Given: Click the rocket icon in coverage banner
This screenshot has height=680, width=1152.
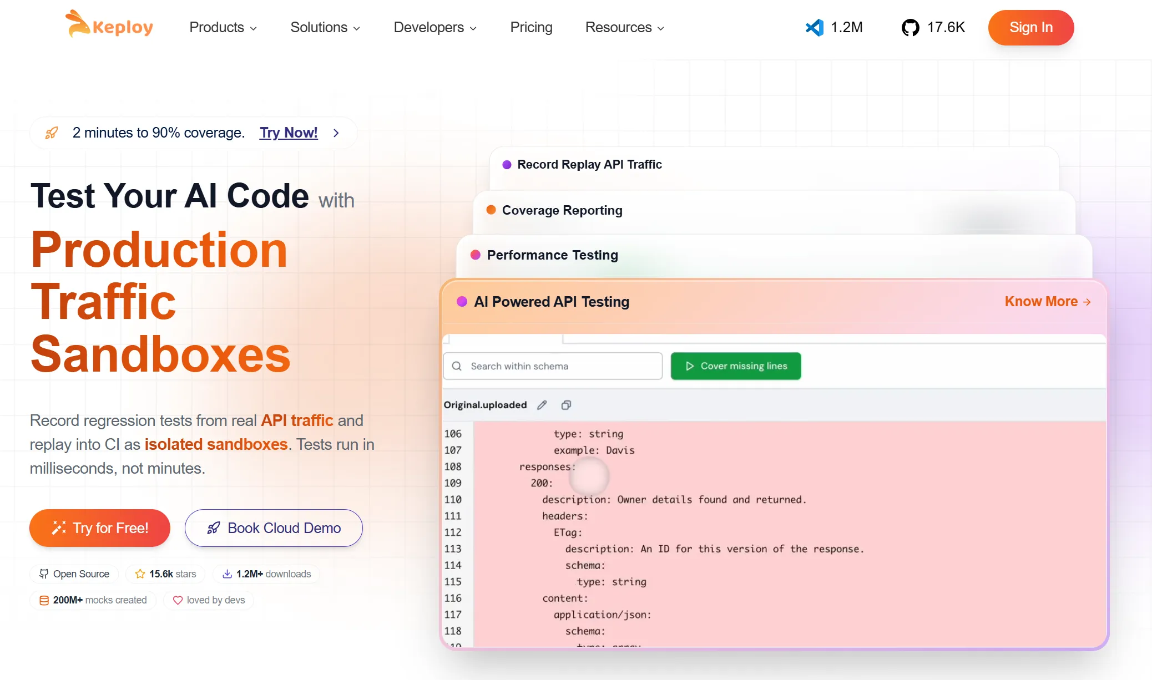Looking at the screenshot, I should click(x=52, y=133).
